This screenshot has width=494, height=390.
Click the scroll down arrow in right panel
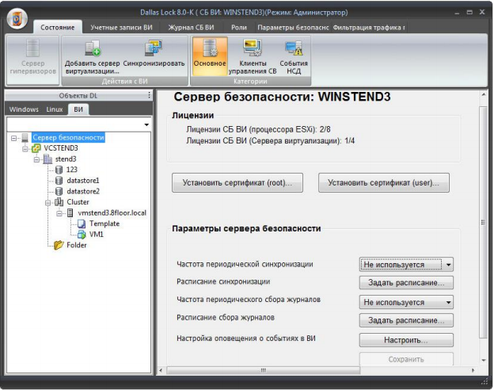coord(483,361)
